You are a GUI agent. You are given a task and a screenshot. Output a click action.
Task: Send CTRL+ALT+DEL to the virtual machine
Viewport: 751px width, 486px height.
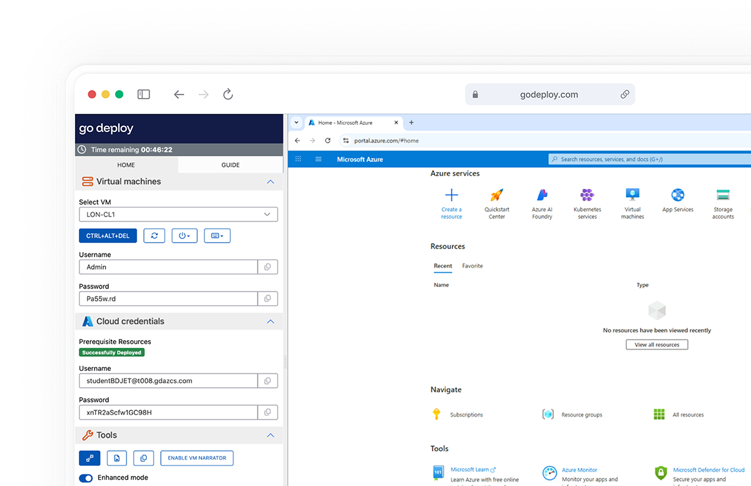point(108,236)
